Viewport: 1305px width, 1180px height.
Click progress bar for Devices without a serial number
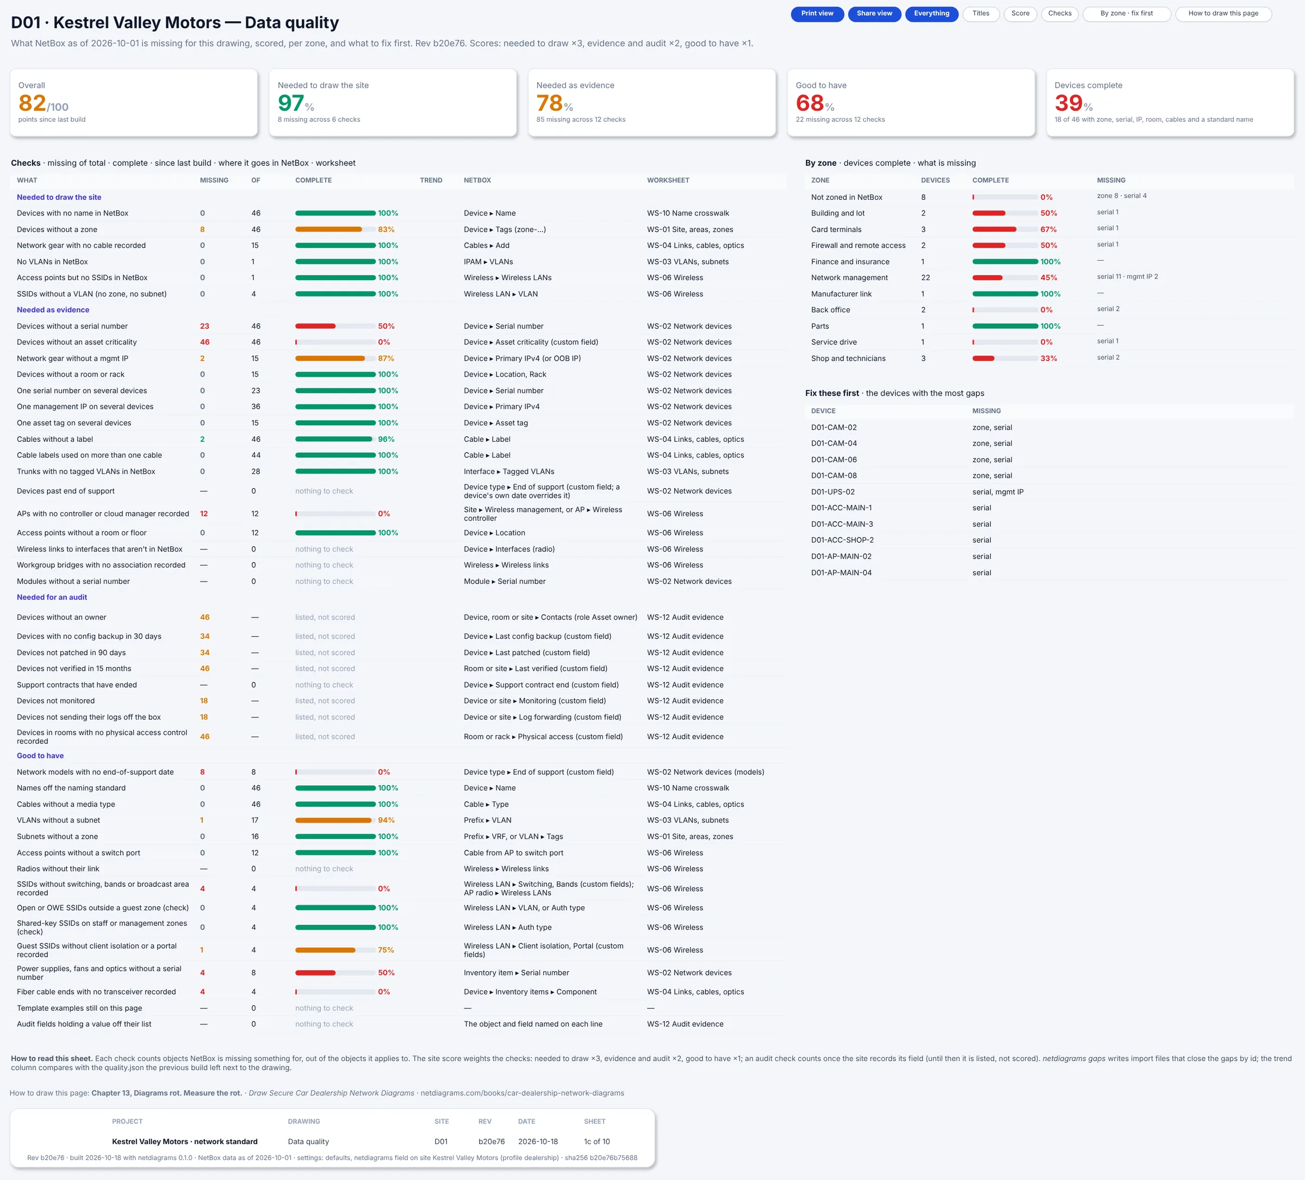335,326
